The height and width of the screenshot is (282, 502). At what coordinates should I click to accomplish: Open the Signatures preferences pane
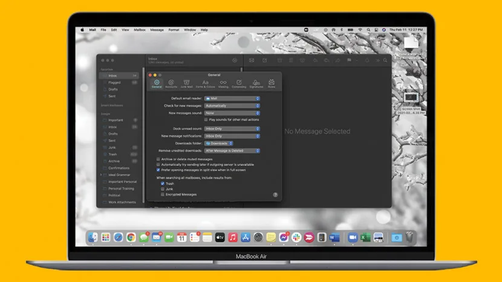point(256,84)
